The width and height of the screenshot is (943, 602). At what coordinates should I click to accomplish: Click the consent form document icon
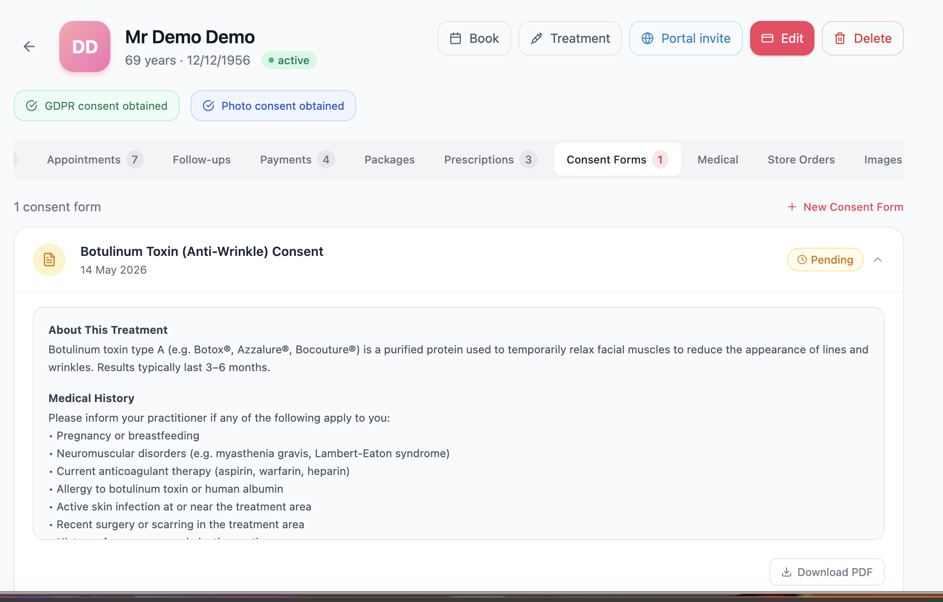pyautogui.click(x=49, y=260)
